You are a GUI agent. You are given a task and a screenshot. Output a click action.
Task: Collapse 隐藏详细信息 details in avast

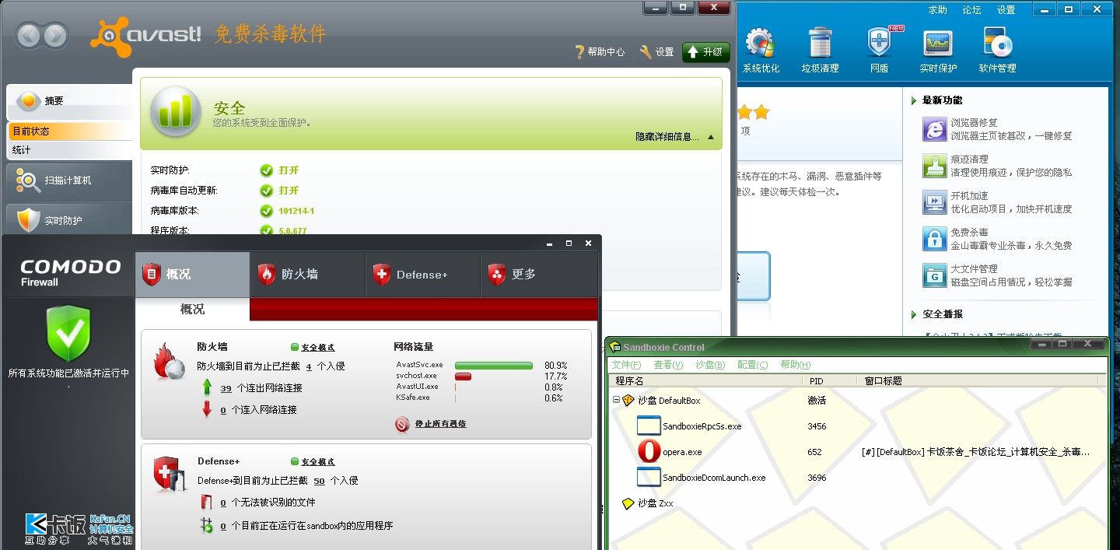[674, 137]
